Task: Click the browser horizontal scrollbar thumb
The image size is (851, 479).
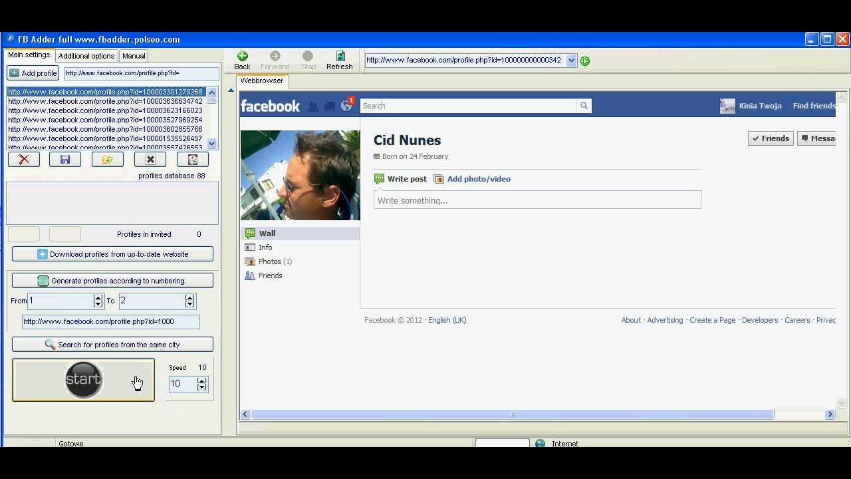Action: click(x=513, y=414)
